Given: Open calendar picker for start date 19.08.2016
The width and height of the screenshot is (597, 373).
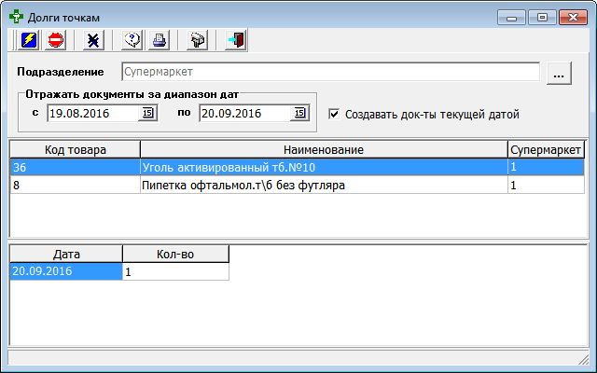Looking at the screenshot, I should click(147, 113).
